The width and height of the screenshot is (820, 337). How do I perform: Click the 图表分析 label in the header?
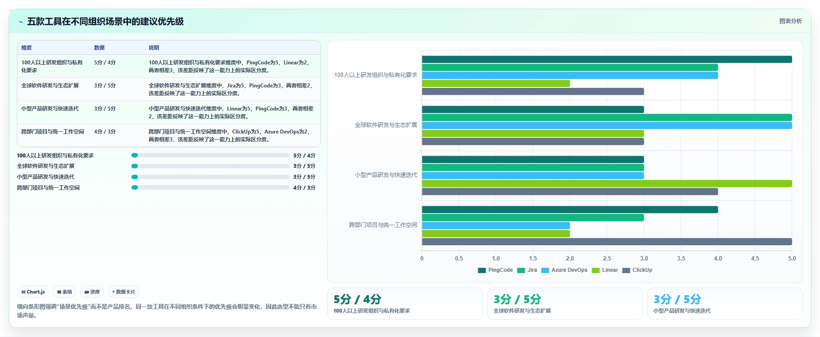pos(790,21)
